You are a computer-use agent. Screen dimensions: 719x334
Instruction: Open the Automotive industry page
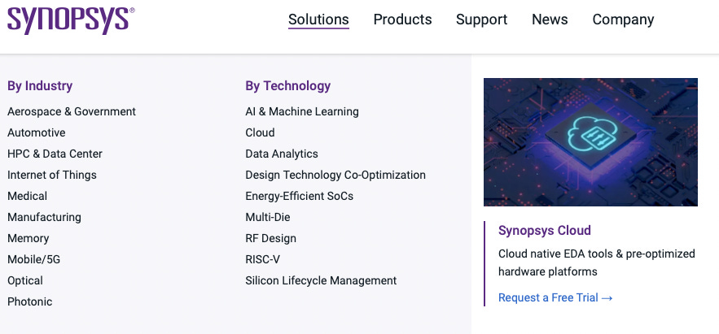point(36,132)
